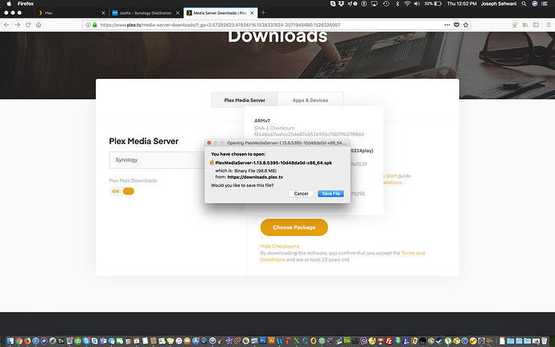Viewport: 555px width, 347px height.
Task: Open page actions three-dot menu
Action: point(447,25)
